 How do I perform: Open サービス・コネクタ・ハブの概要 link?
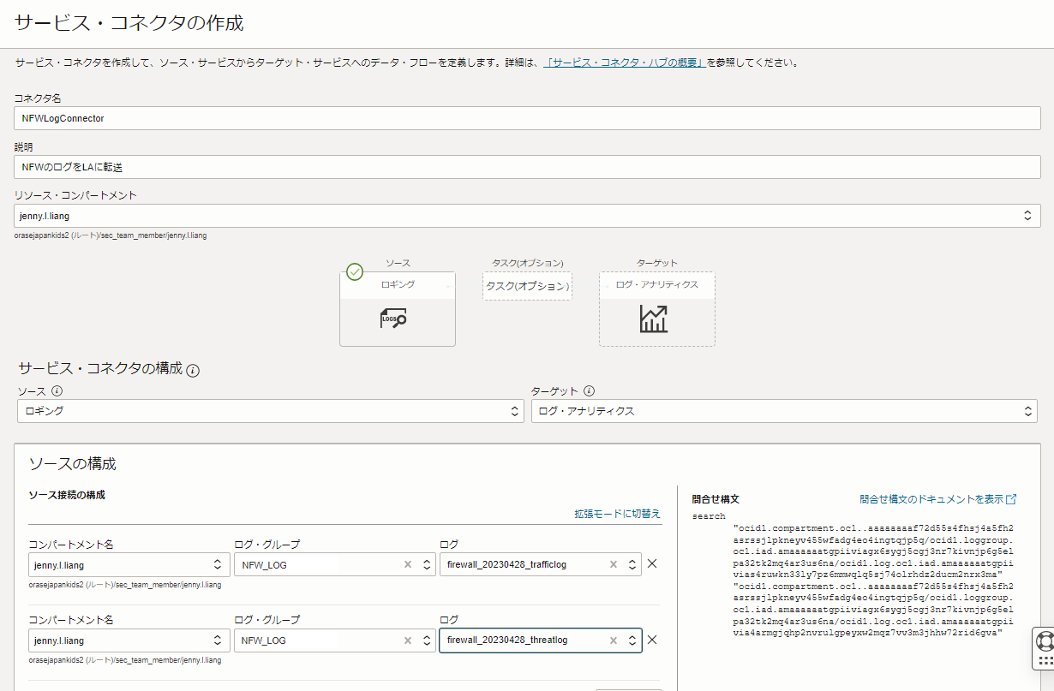(x=624, y=63)
